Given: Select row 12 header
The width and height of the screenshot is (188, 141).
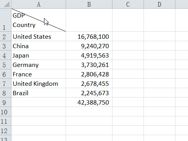Looking at the screenshot, I should pyautogui.click(x=6, y=130).
